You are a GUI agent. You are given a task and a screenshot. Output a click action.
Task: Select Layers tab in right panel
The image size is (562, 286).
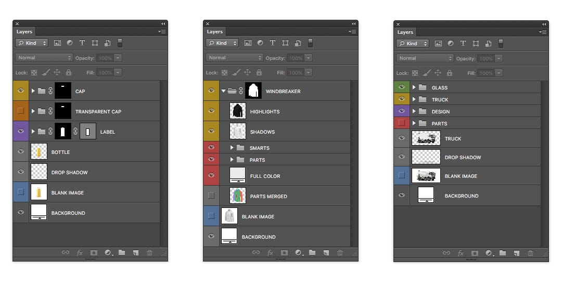[x=405, y=32]
